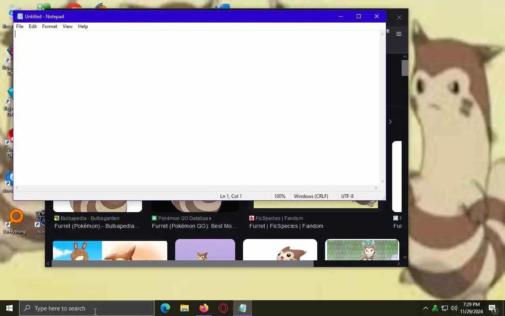Click the Bulbapedia - Bulbagarden source label

[90, 218]
